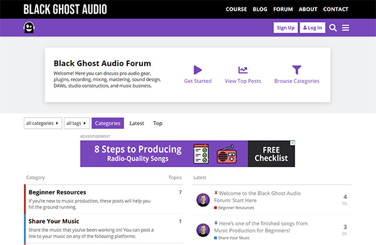
Task: Switch to the Latest tab
Action: (x=137, y=123)
